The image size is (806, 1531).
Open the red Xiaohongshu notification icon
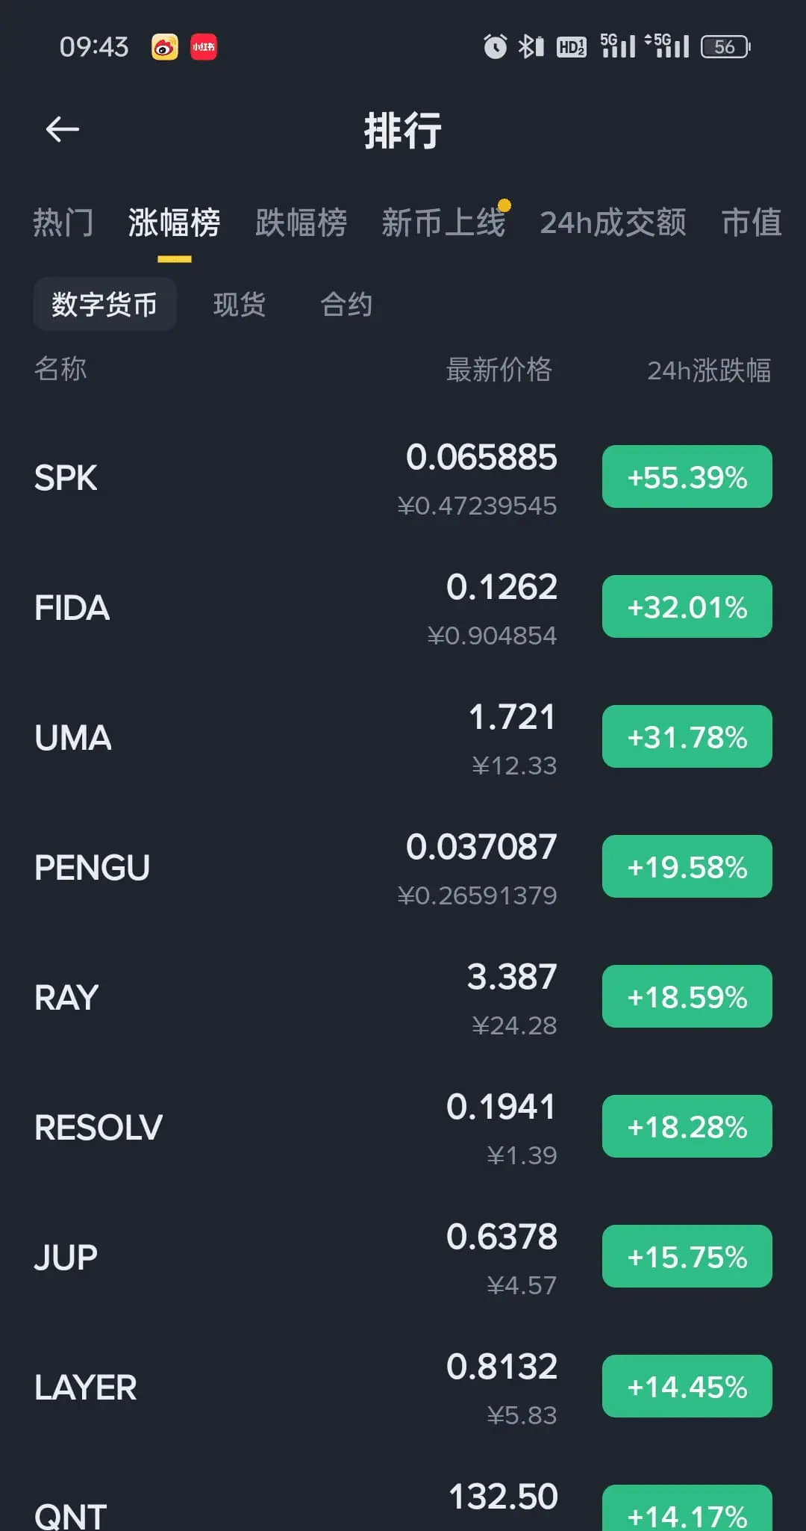(x=204, y=47)
